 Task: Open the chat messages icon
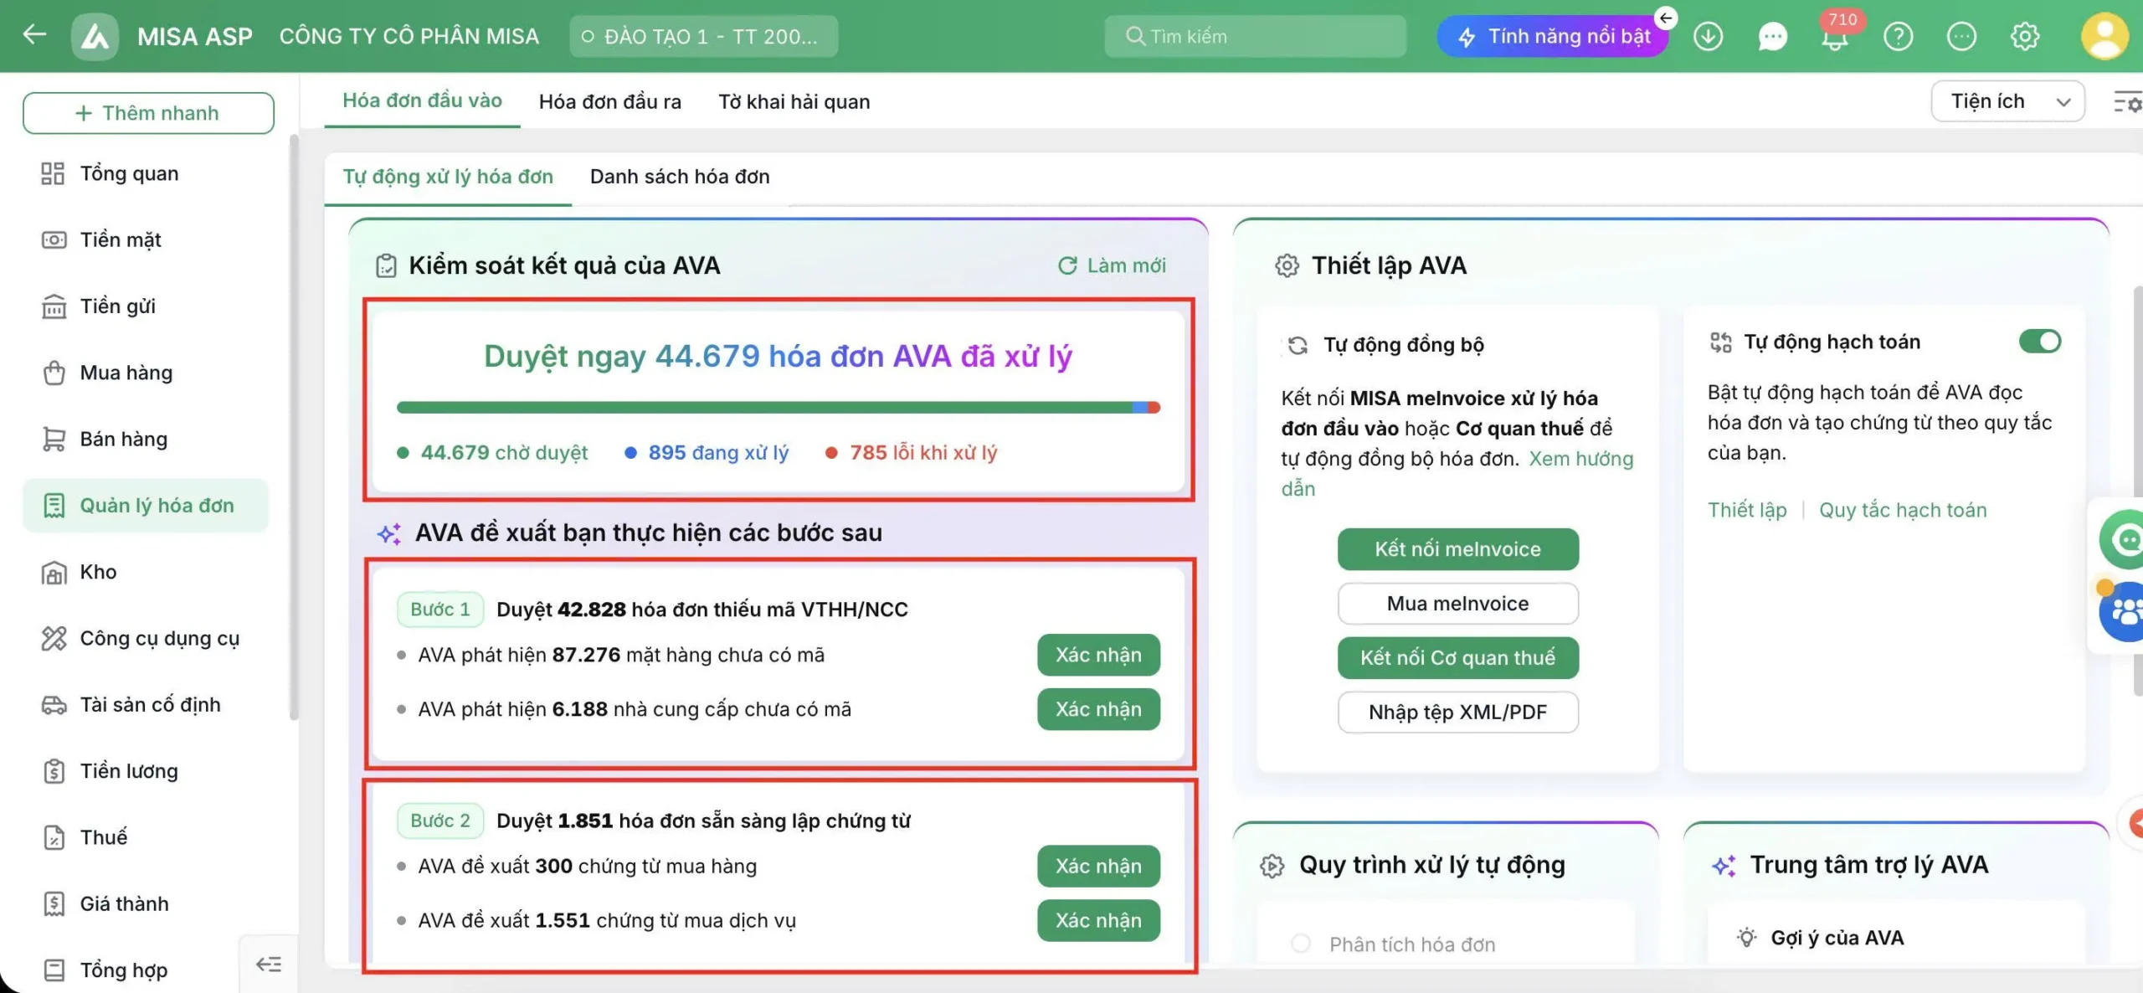pos(1772,36)
